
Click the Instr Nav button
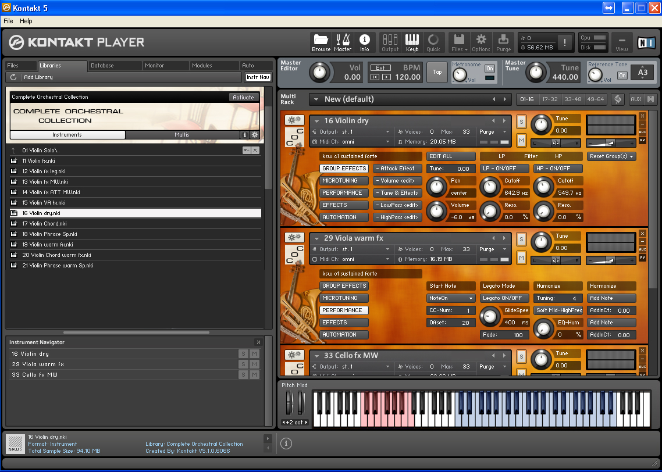tap(258, 77)
